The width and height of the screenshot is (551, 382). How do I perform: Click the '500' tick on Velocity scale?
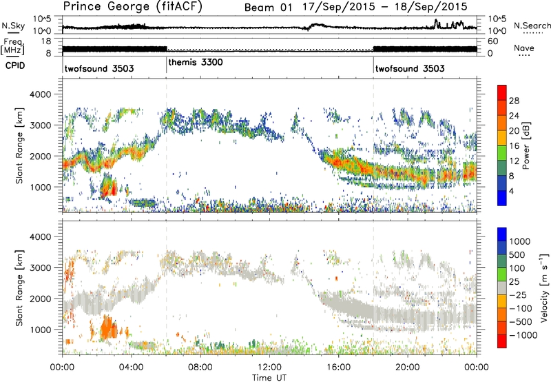coord(519,254)
